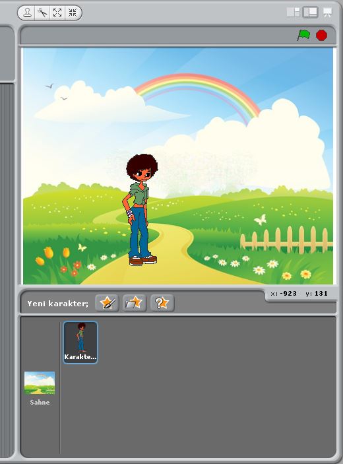Click the green flag to start scripts
Viewport: 343px width, 464px height.
pos(303,35)
